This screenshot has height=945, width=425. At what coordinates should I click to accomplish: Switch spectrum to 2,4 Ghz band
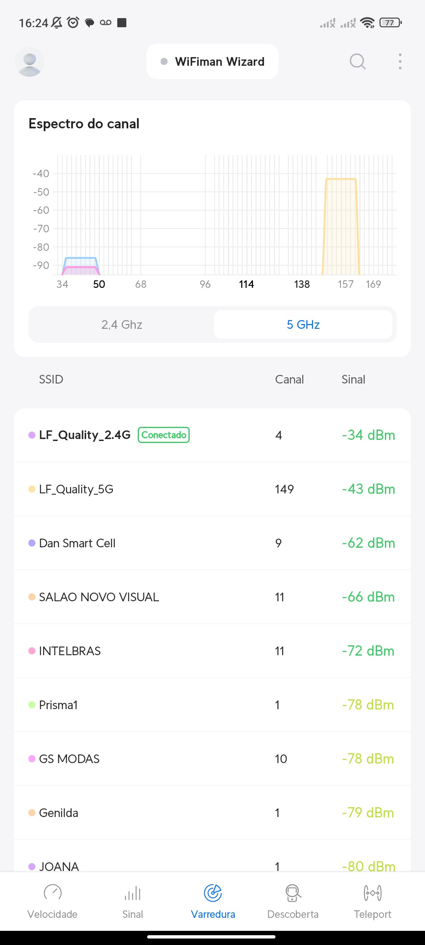click(122, 324)
